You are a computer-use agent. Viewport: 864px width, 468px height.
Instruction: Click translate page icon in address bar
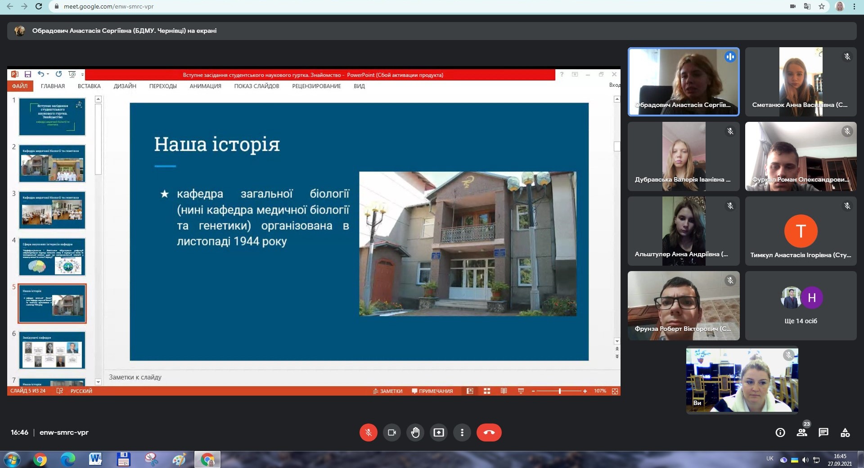tap(807, 6)
